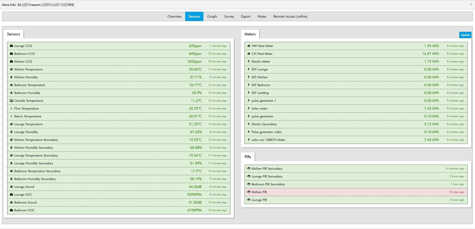Go to Remote Access (online) tab

[290, 16]
